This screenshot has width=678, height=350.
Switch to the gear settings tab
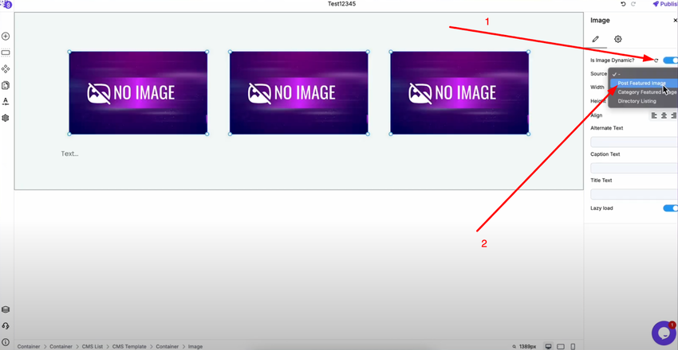(618, 39)
